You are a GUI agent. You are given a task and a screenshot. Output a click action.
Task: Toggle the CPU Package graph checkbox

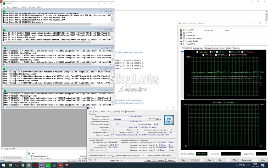click(x=242, y=52)
